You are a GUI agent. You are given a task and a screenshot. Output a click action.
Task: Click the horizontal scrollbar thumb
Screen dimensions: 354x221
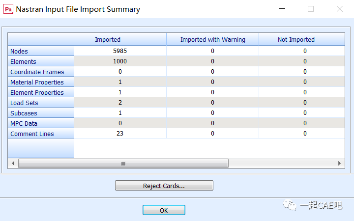click(123, 163)
